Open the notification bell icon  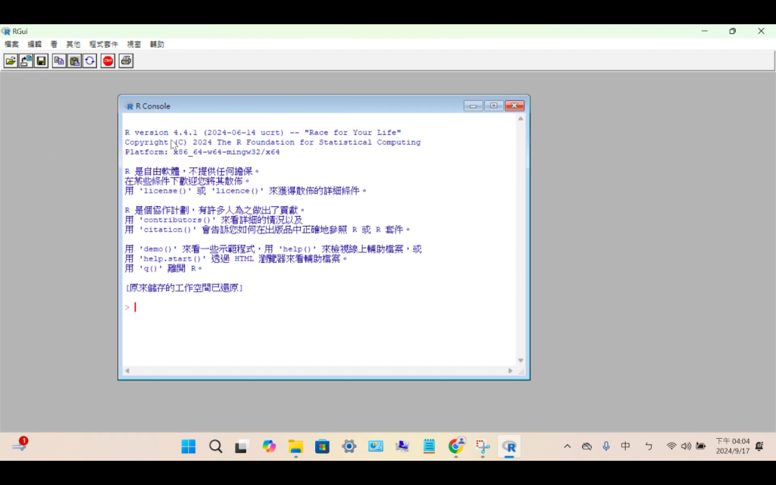pos(759,446)
